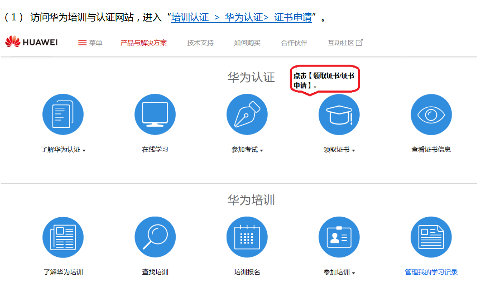492x285 pixels.
Task: Open 培训报名 via the calendar icon
Action: click(x=247, y=237)
